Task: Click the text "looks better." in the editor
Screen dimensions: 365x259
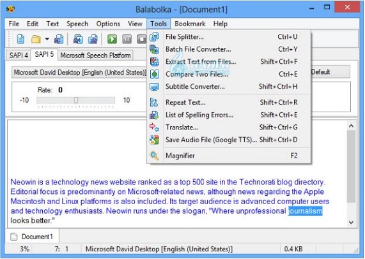Action: [x=33, y=221]
